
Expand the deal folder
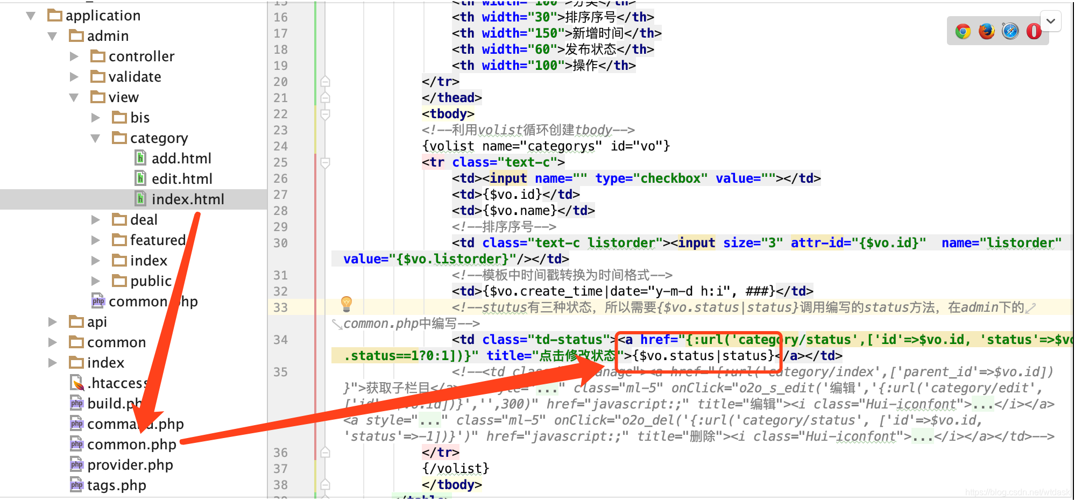[96, 220]
